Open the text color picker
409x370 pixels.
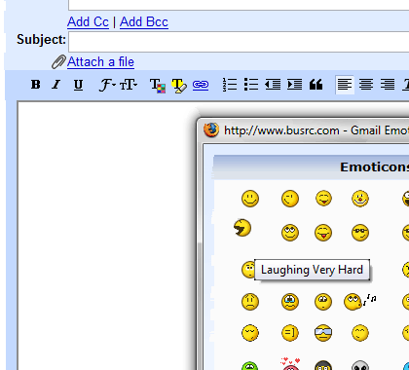[x=158, y=86]
